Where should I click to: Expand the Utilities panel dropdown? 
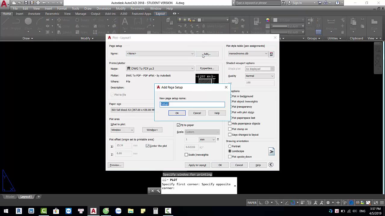[334, 38]
